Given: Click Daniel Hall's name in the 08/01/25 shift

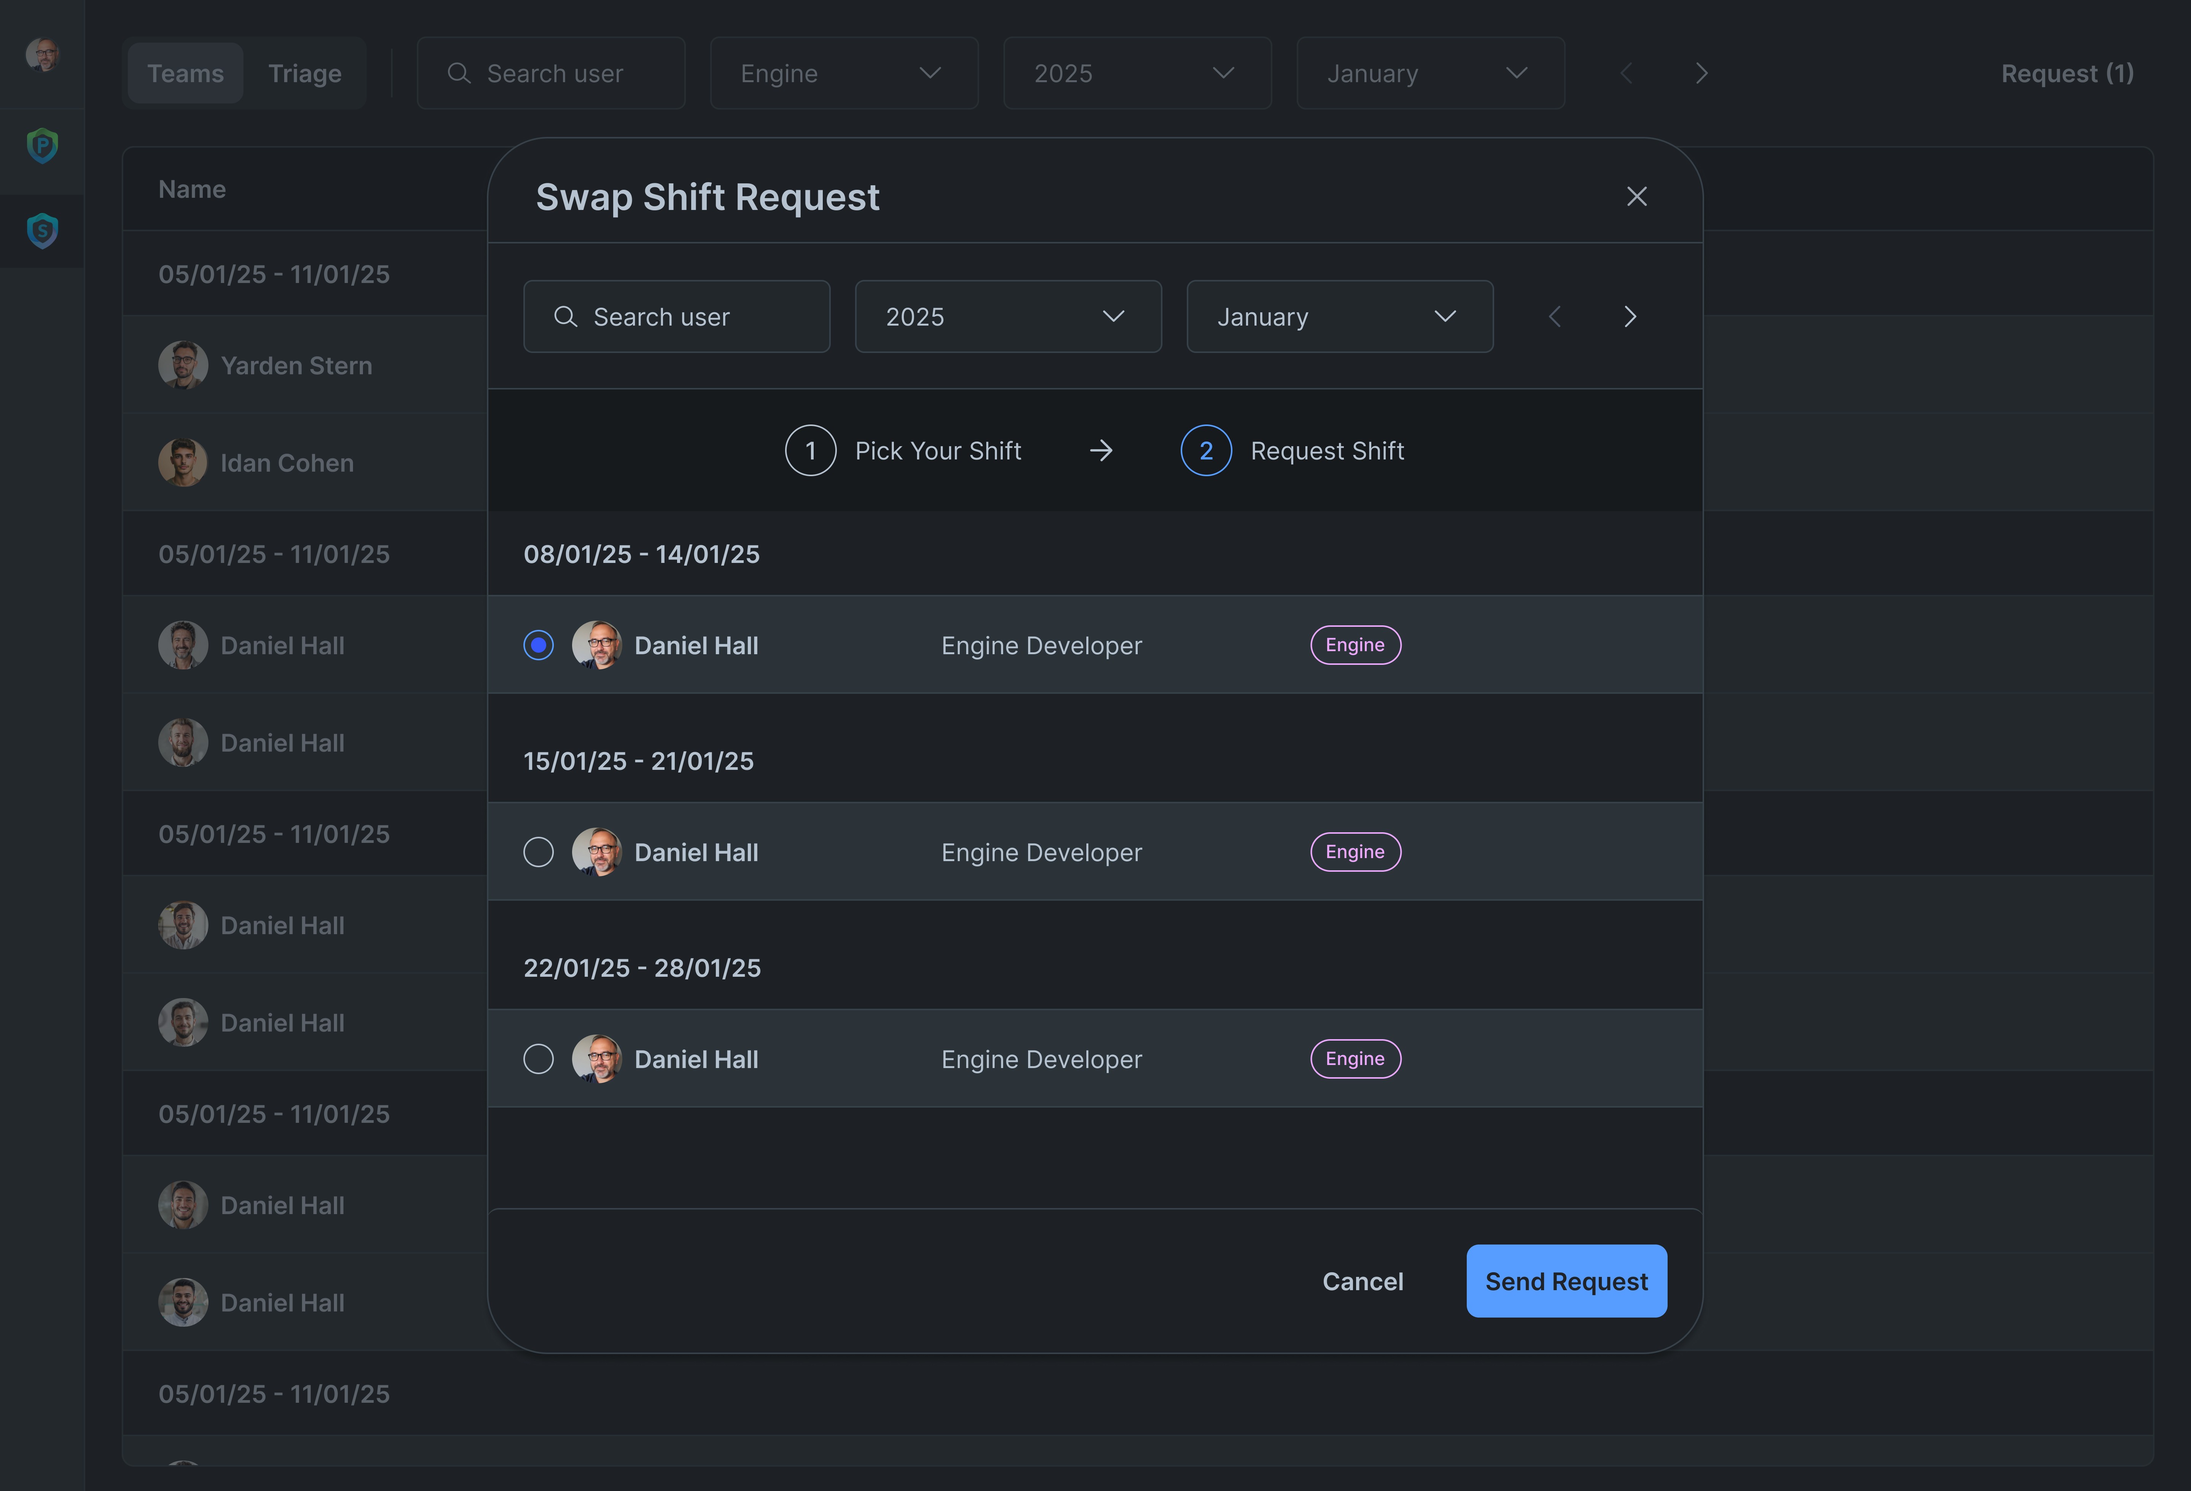Looking at the screenshot, I should tap(697, 645).
